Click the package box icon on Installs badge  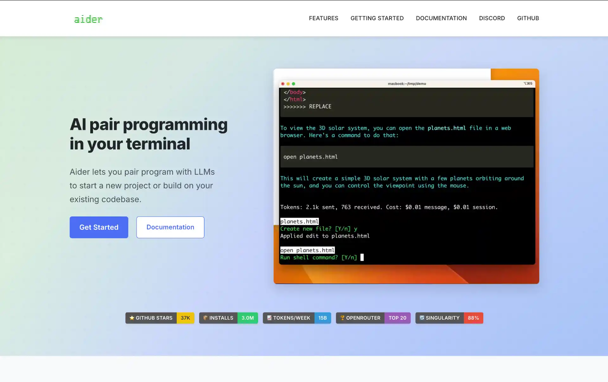pyautogui.click(x=205, y=318)
